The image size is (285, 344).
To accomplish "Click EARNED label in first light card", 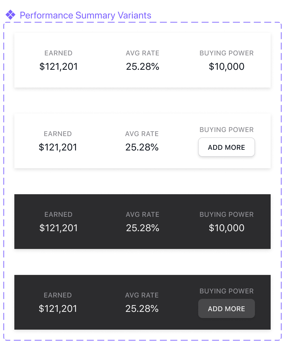I will click(x=58, y=53).
